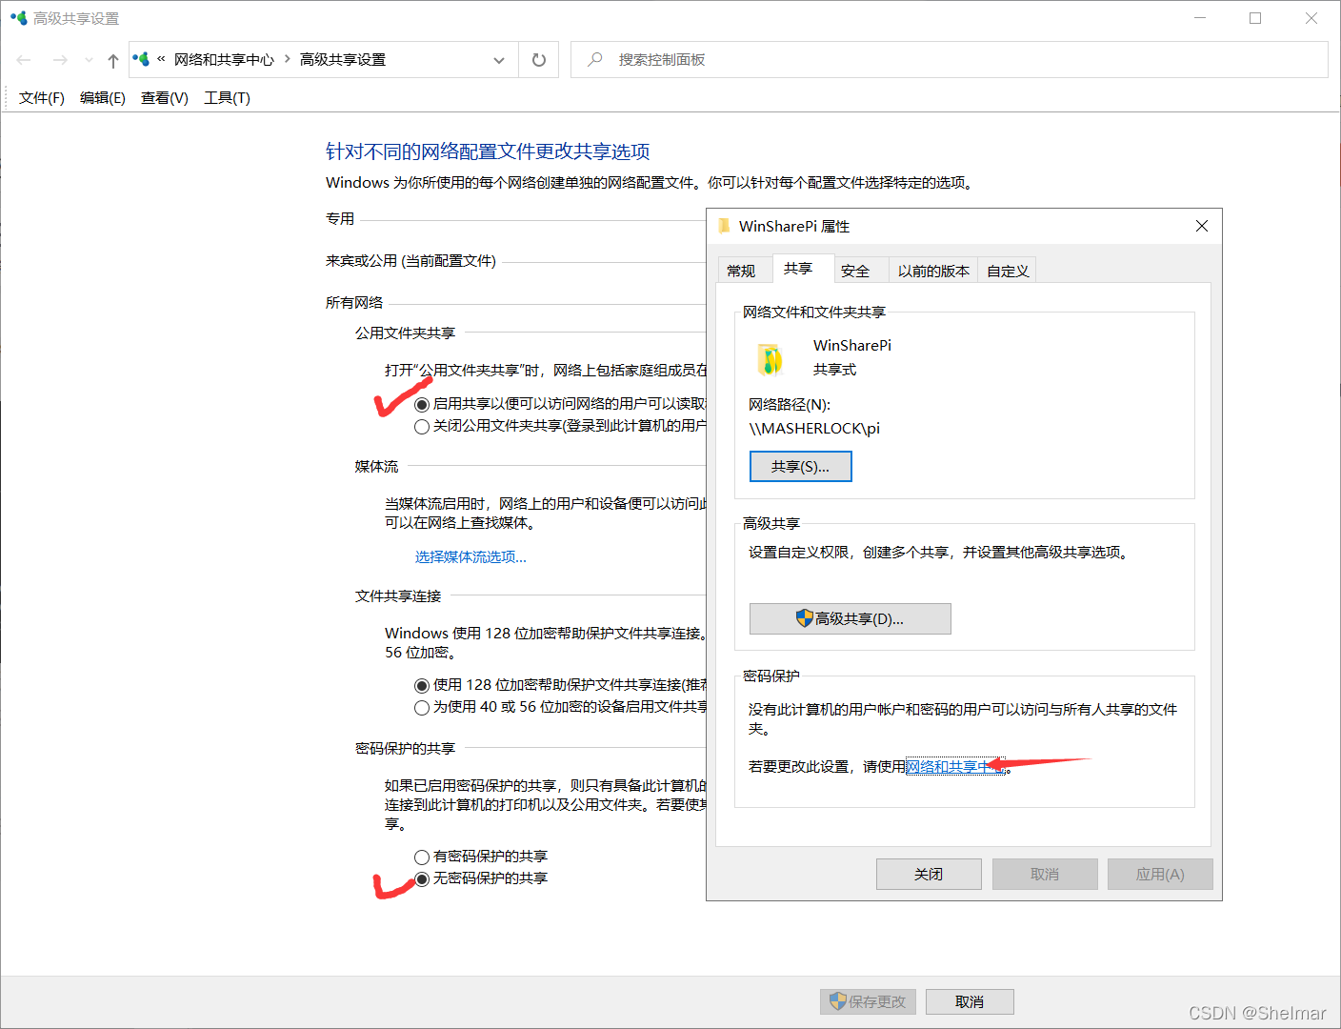Switch to 自定义 tab

tap(1008, 271)
